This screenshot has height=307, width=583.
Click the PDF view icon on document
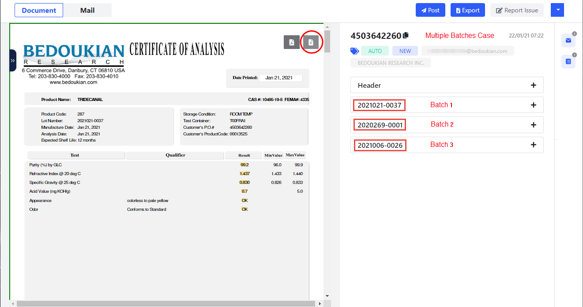291,42
